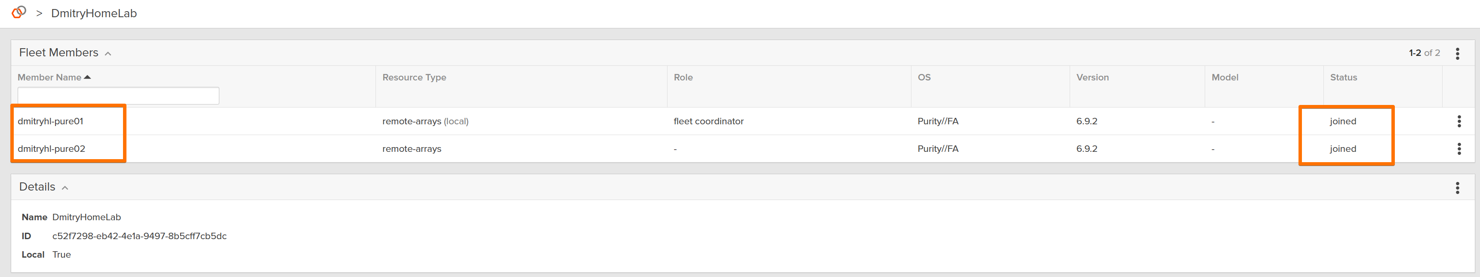Image resolution: width=1480 pixels, height=277 pixels.
Task: Sort by Status column header
Action: 1343,77
